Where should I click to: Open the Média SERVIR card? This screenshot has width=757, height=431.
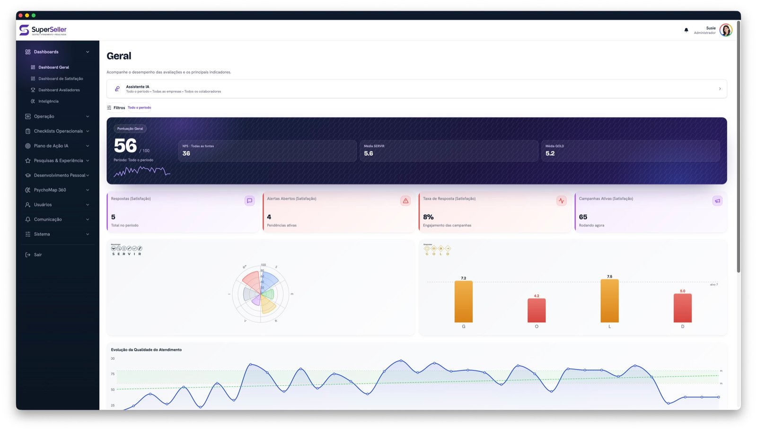coord(449,151)
